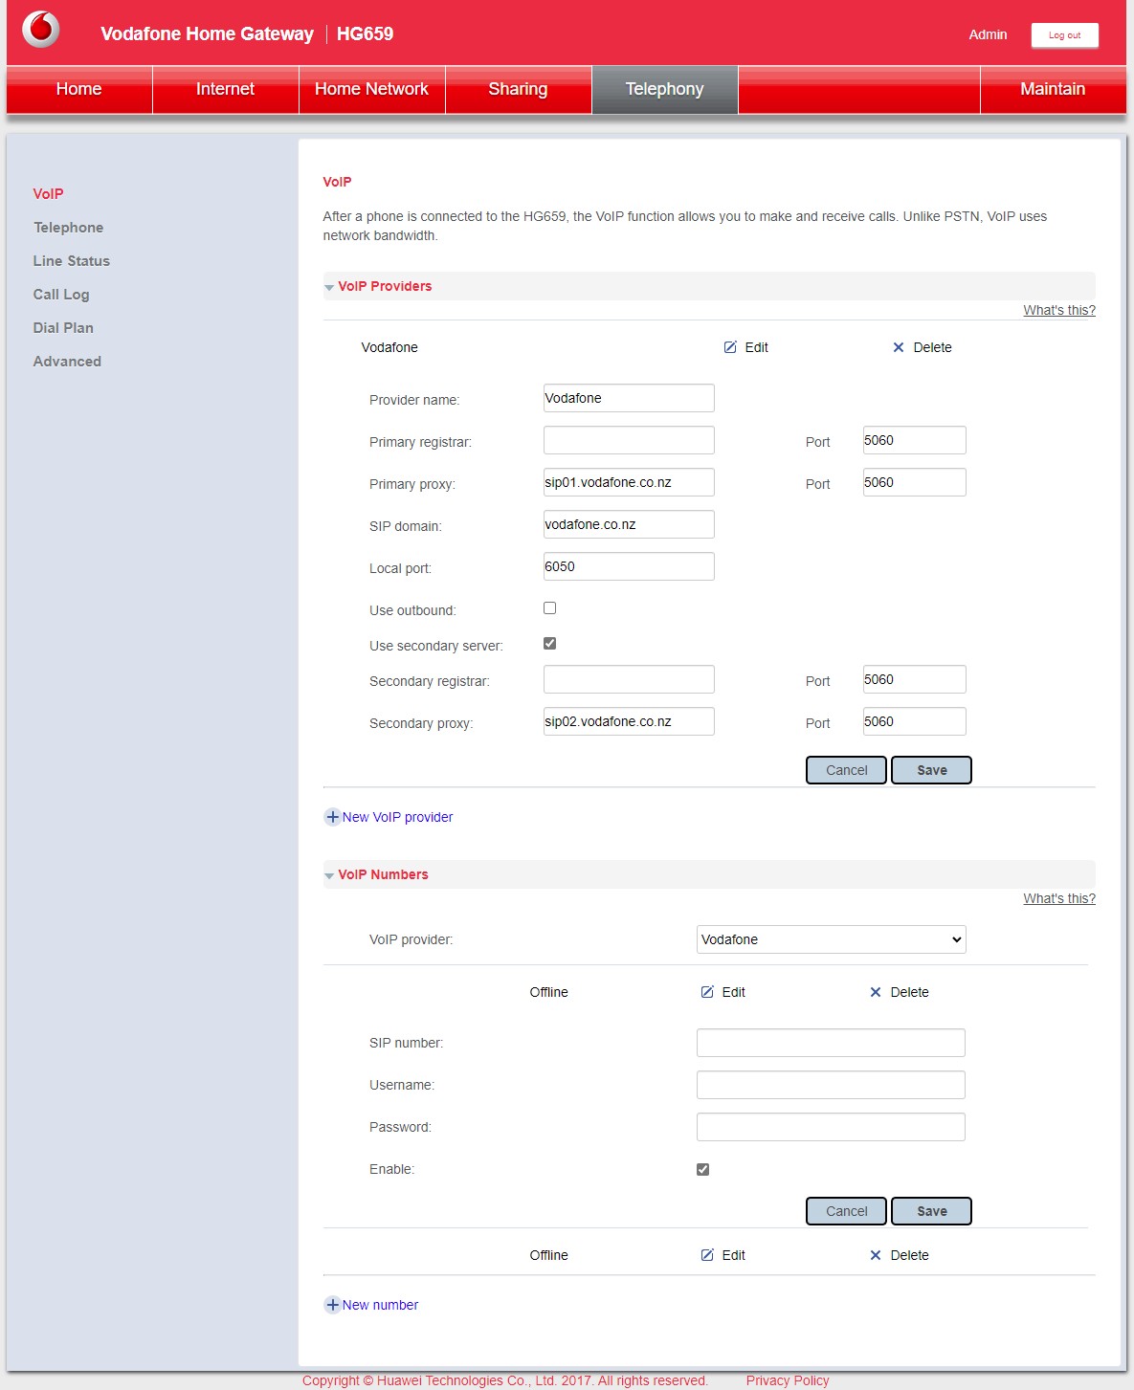1134x1390 pixels.
Task: Cancel the SIP number edits
Action: 846,1211
